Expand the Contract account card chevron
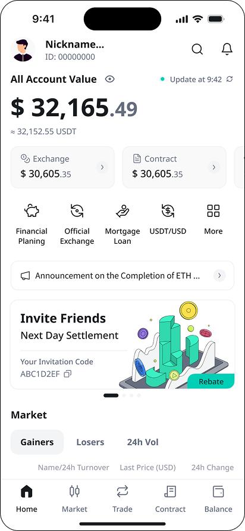 point(213,167)
